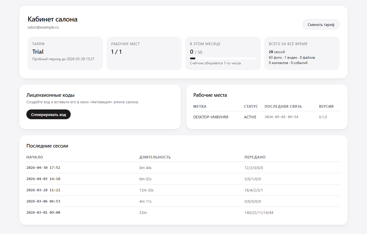Screen dimensions: 367x234
Task: Click the transferred value 5/0/1/0/0
Action: [x=253, y=179]
